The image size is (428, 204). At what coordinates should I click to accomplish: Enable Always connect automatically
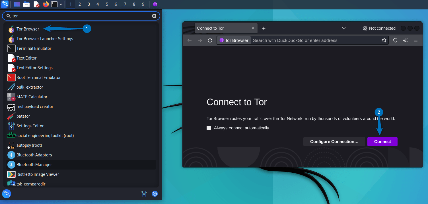209,128
